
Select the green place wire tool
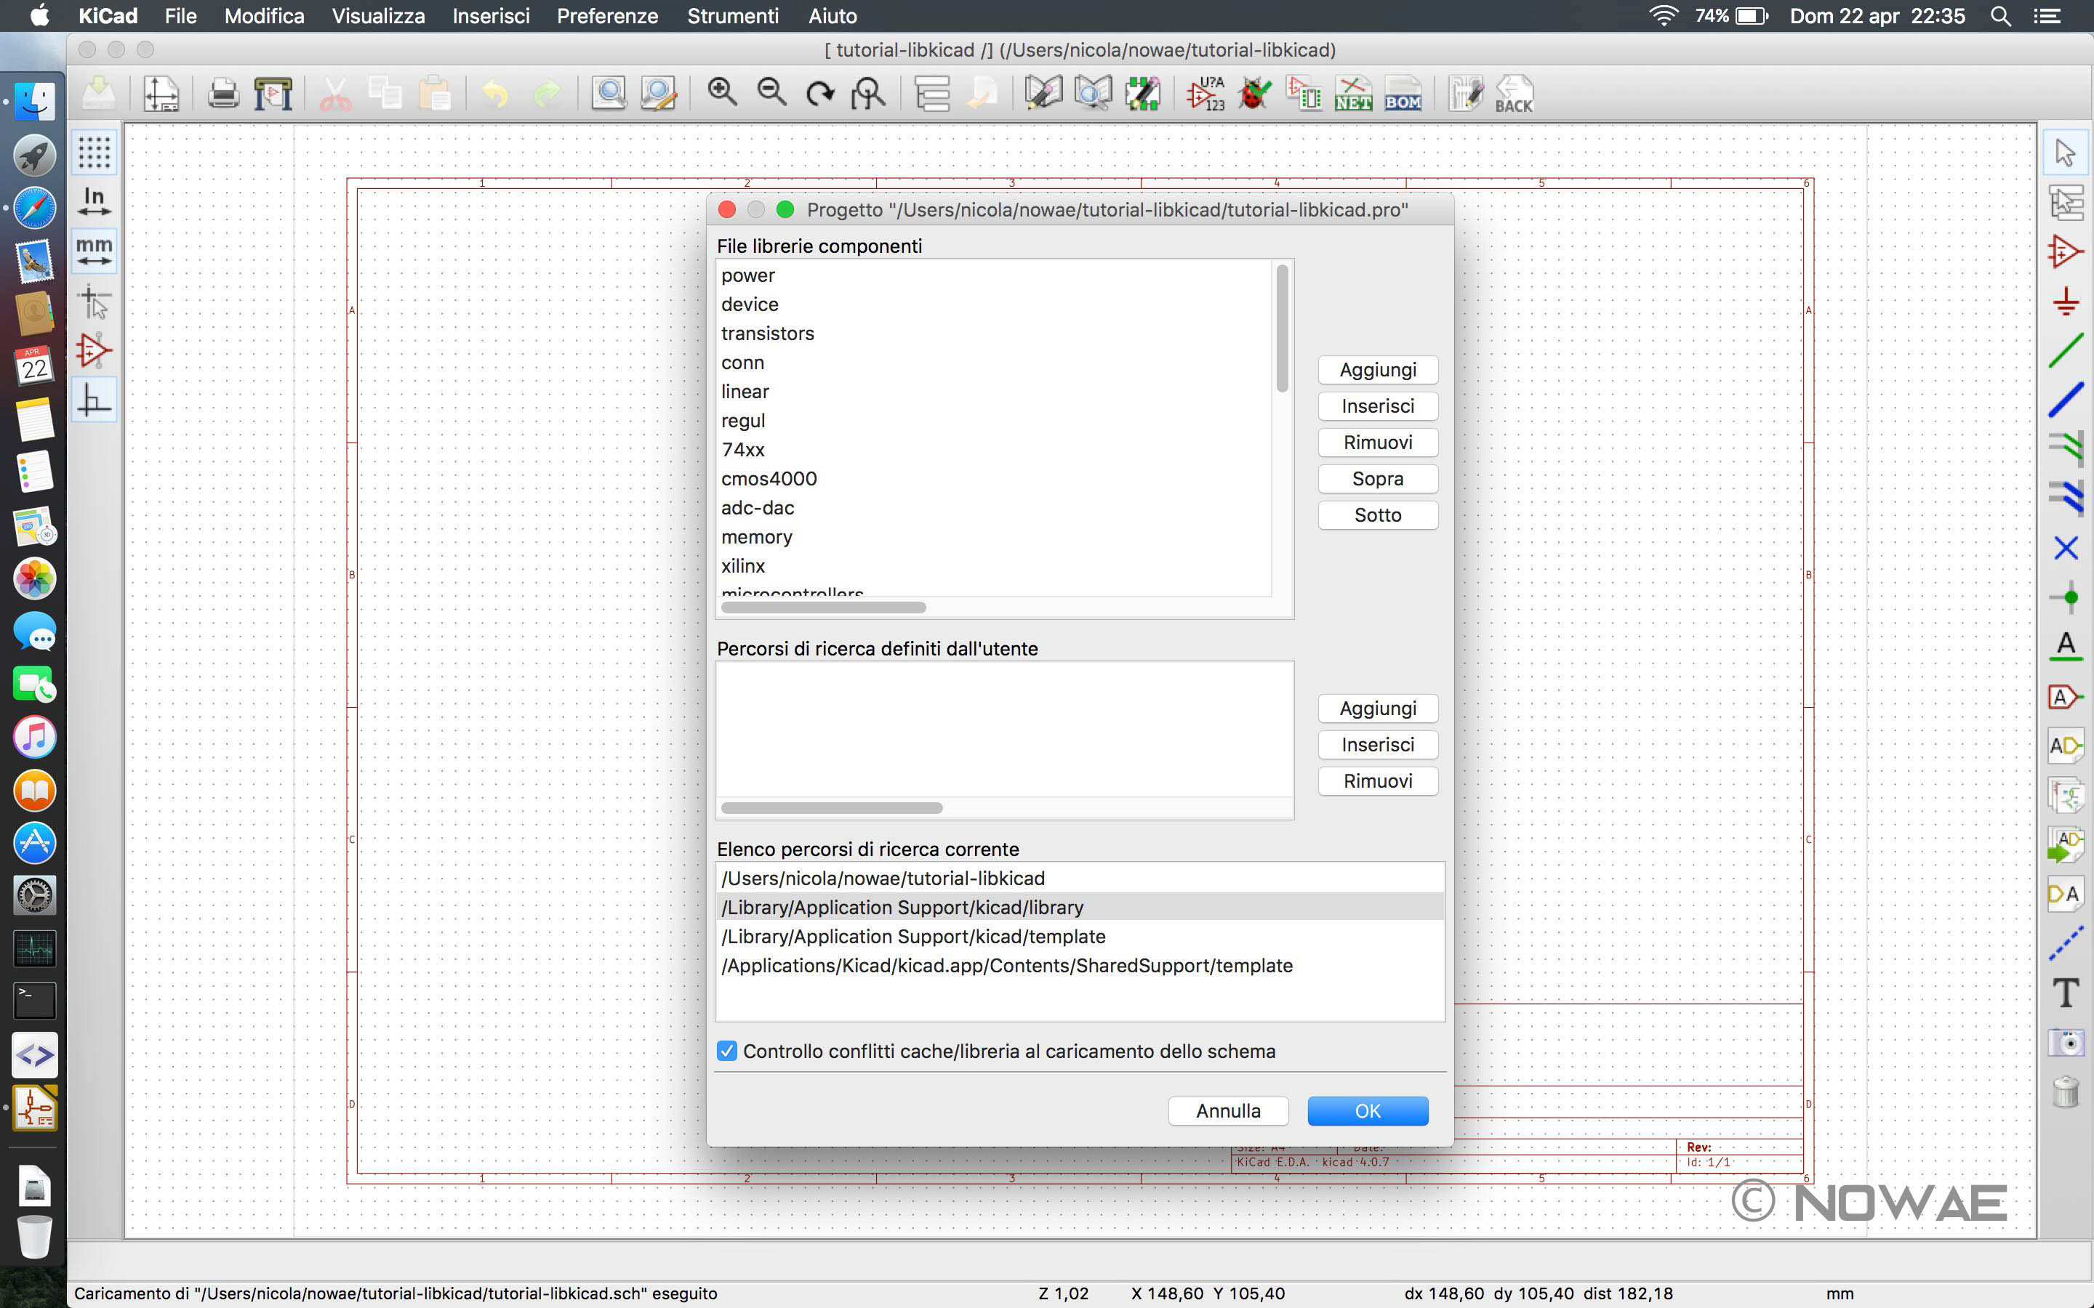[x=2066, y=350]
